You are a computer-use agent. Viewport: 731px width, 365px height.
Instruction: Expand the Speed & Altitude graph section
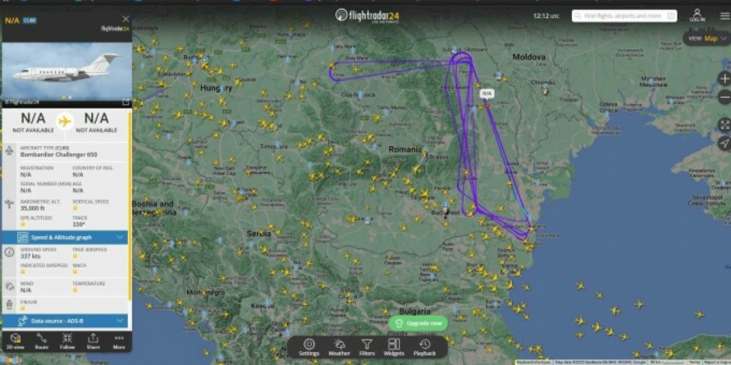pyautogui.click(x=65, y=237)
